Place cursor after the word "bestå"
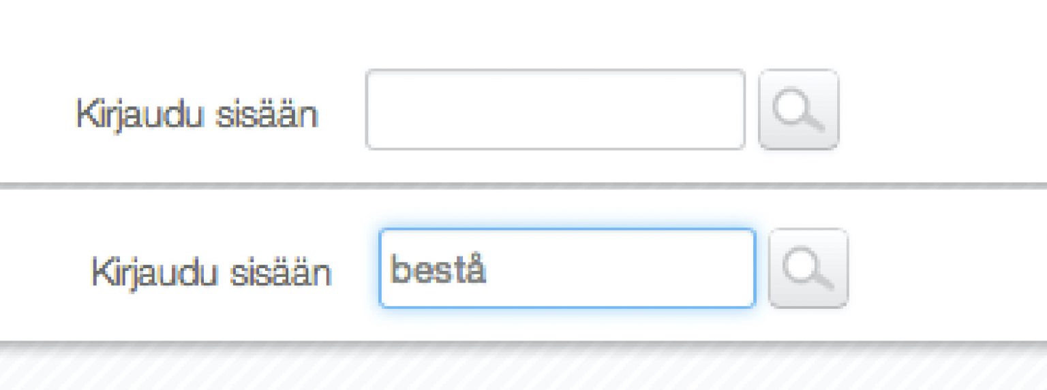This screenshot has width=1047, height=390. point(489,270)
